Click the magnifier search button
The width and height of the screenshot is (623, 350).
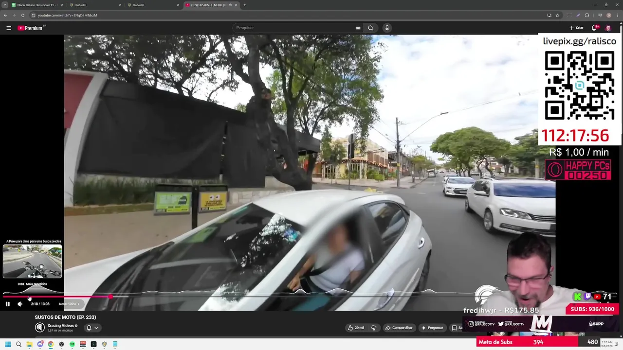pyautogui.click(x=370, y=28)
